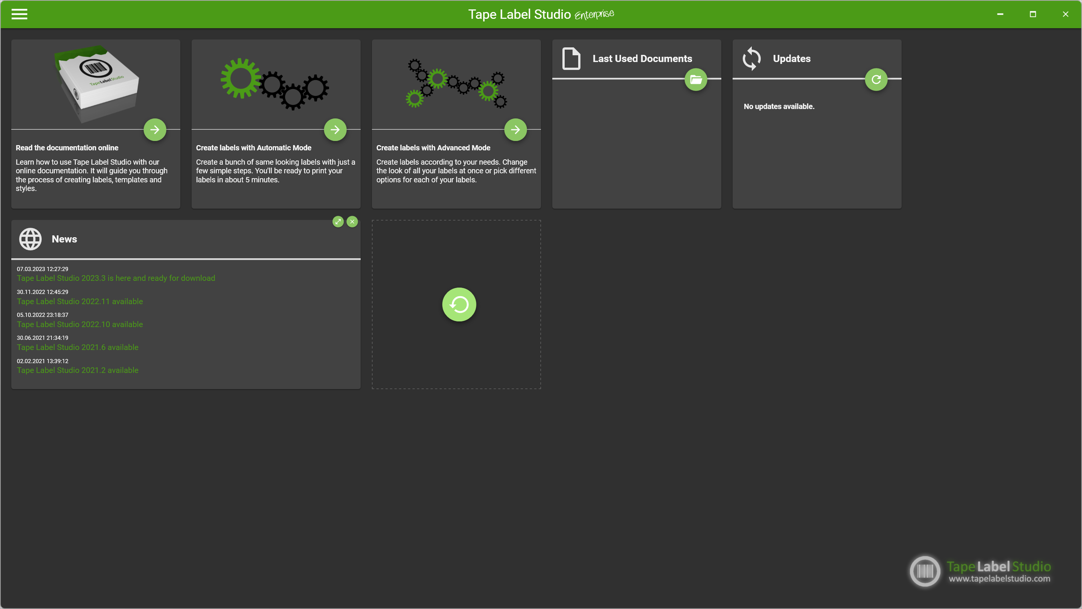
Task: Click the 30.06.2021 21:34:19 timestamp
Action: (x=42, y=338)
